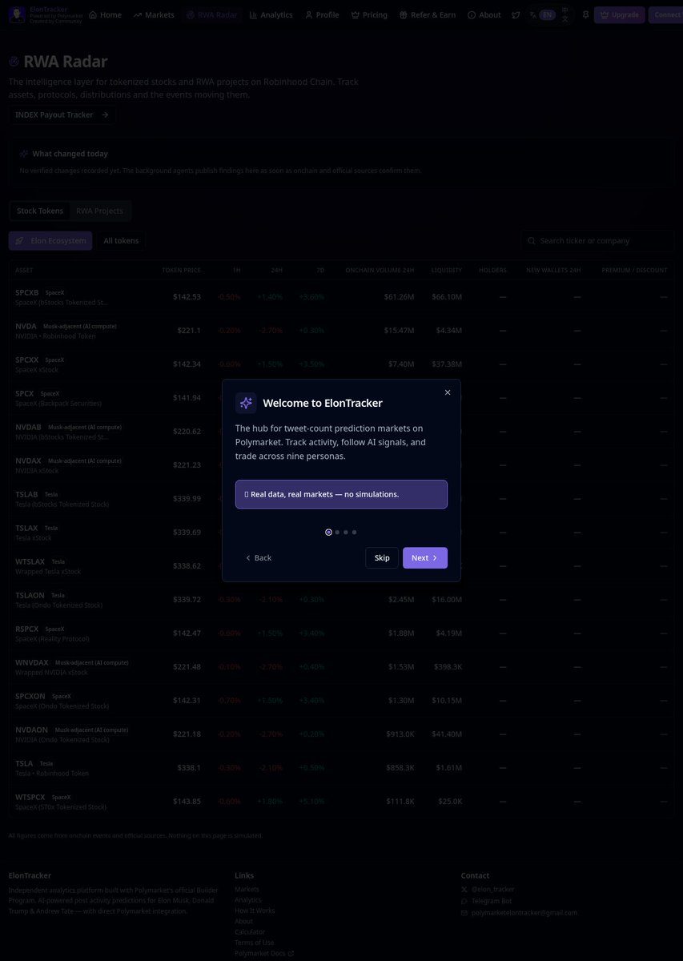Open the Twitter bird icon link
The width and height of the screenshot is (683, 961).
pyautogui.click(x=516, y=15)
